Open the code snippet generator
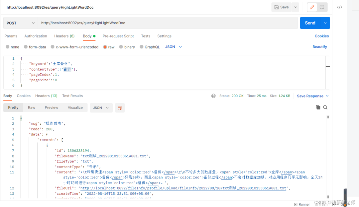This screenshot has width=359, height=207. pos(339,7)
